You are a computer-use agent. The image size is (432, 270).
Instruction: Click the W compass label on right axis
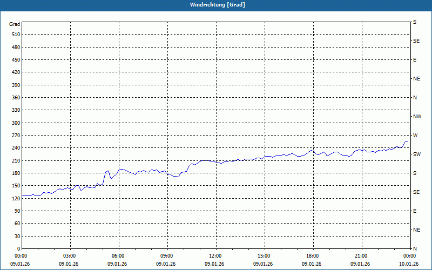tap(415, 136)
